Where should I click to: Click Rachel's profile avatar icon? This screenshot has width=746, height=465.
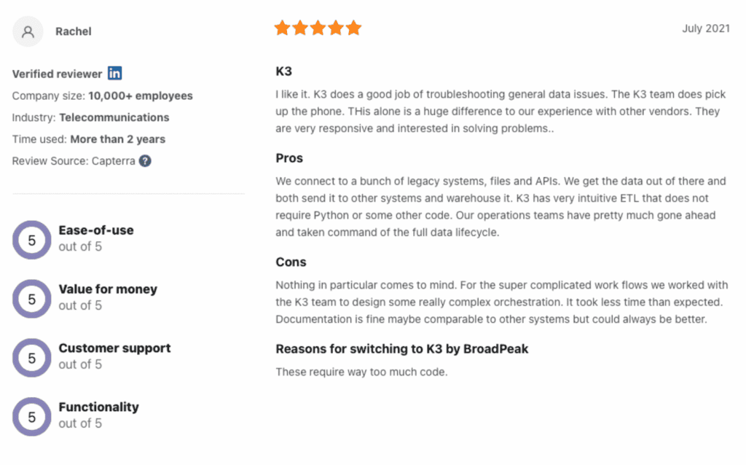(x=28, y=31)
